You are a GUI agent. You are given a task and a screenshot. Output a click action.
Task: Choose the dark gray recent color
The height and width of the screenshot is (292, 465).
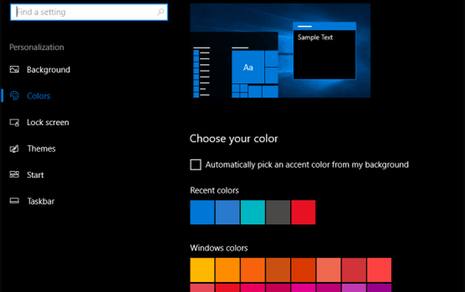click(278, 213)
